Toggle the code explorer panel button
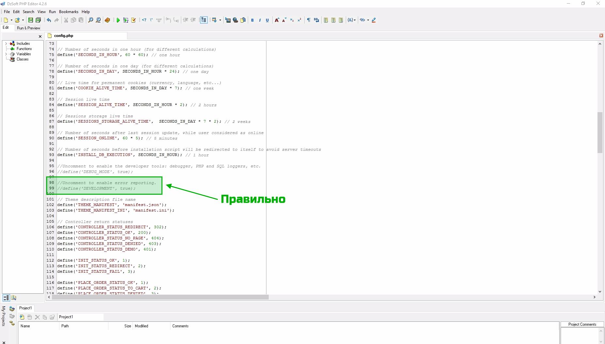This screenshot has width=605, height=344. [x=204, y=20]
